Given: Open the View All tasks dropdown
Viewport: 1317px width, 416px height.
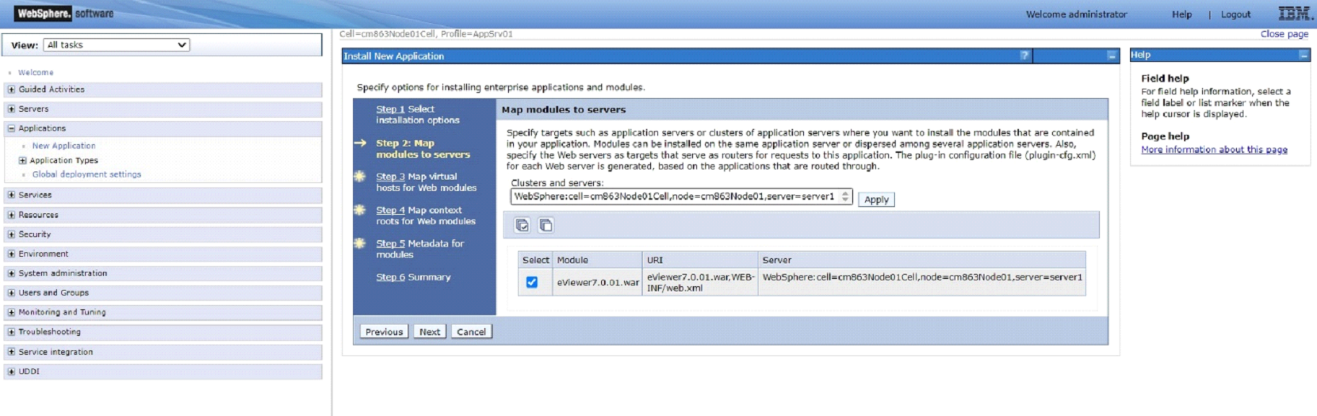Looking at the screenshot, I should [116, 45].
